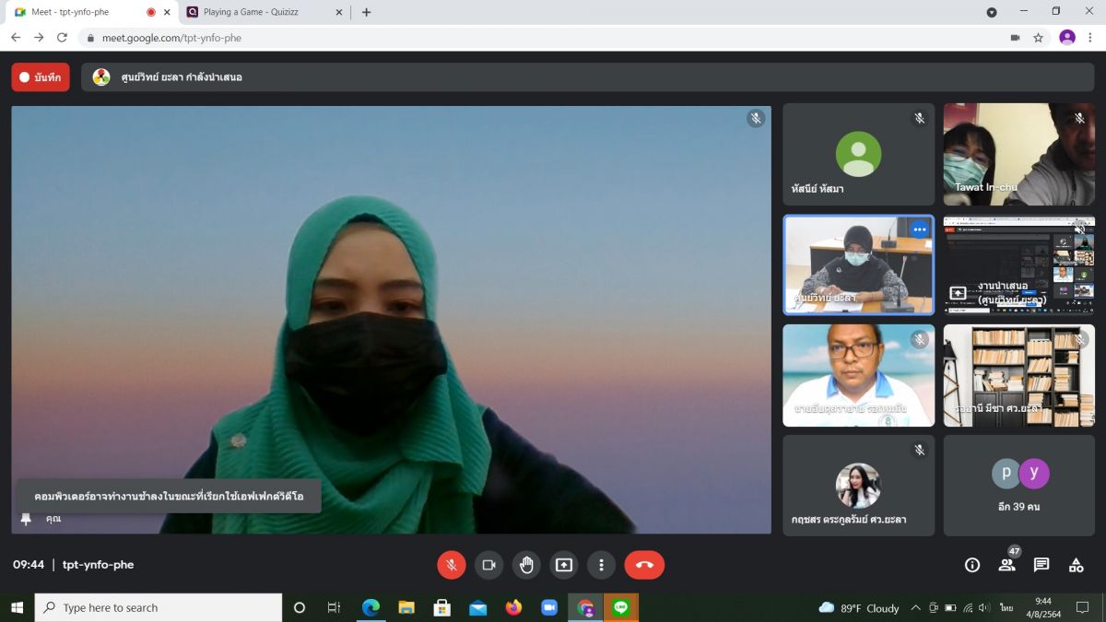Show the 47 participants list

pyautogui.click(x=1007, y=565)
